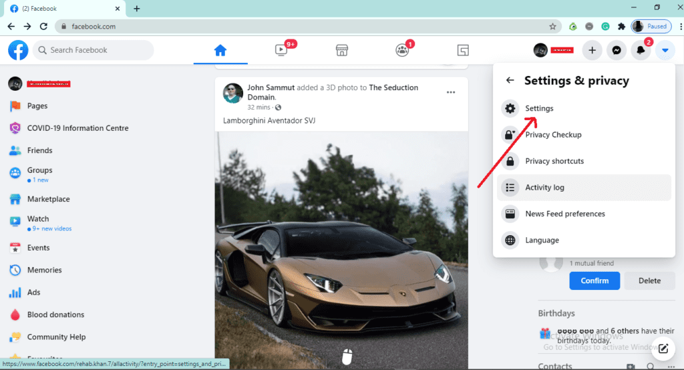684x370 pixels.
Task: Delete the friend request
Action: click(x=649, y=281)
